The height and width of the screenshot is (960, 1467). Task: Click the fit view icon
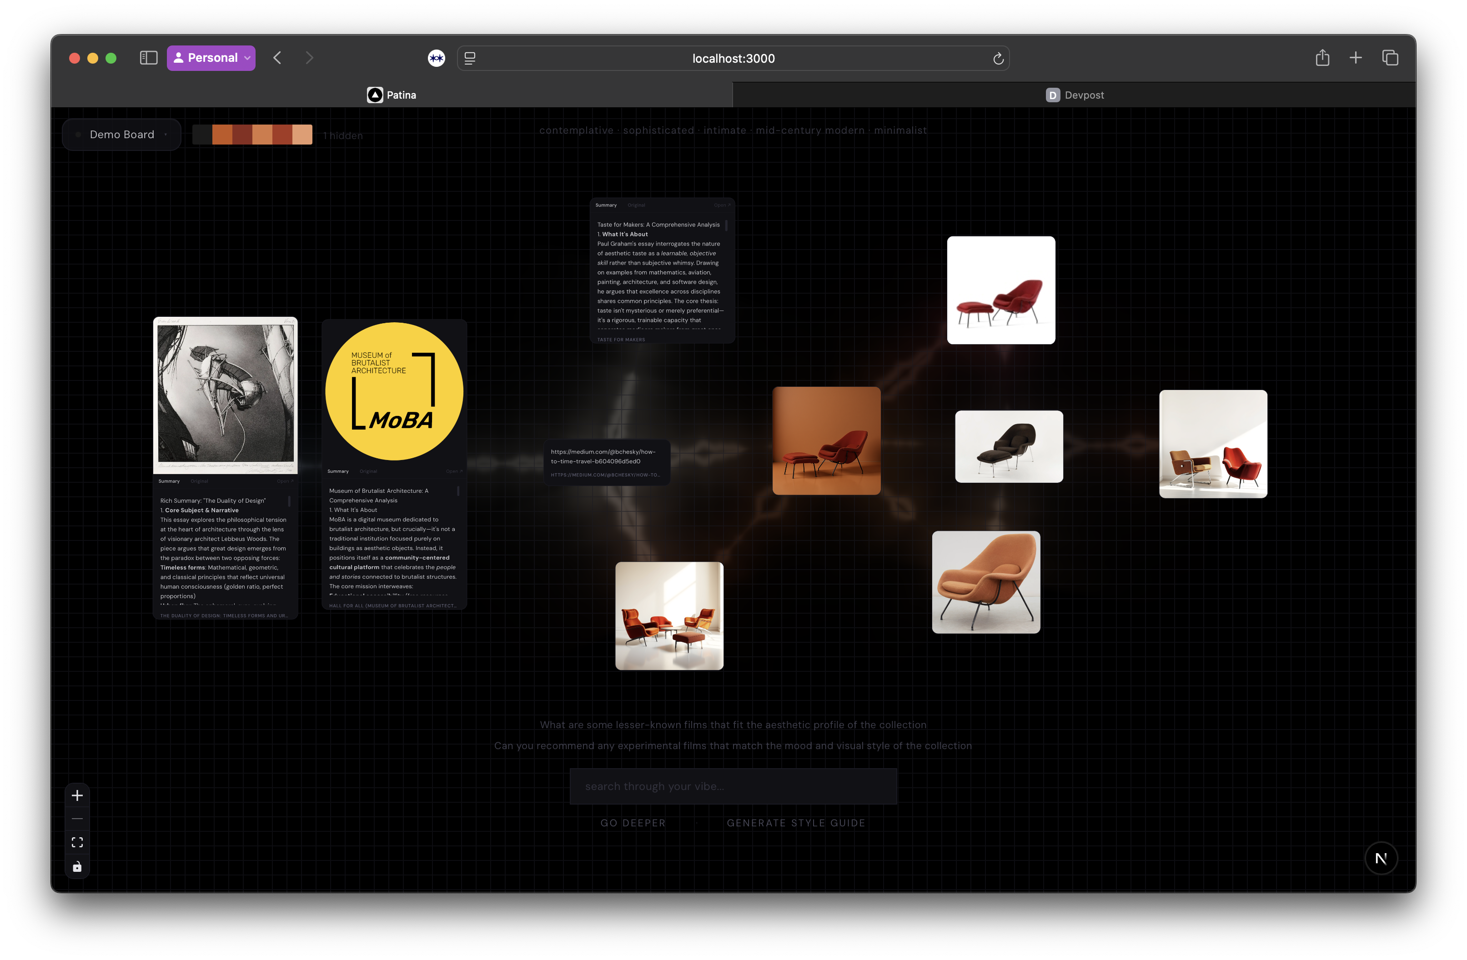coord(77,842)
